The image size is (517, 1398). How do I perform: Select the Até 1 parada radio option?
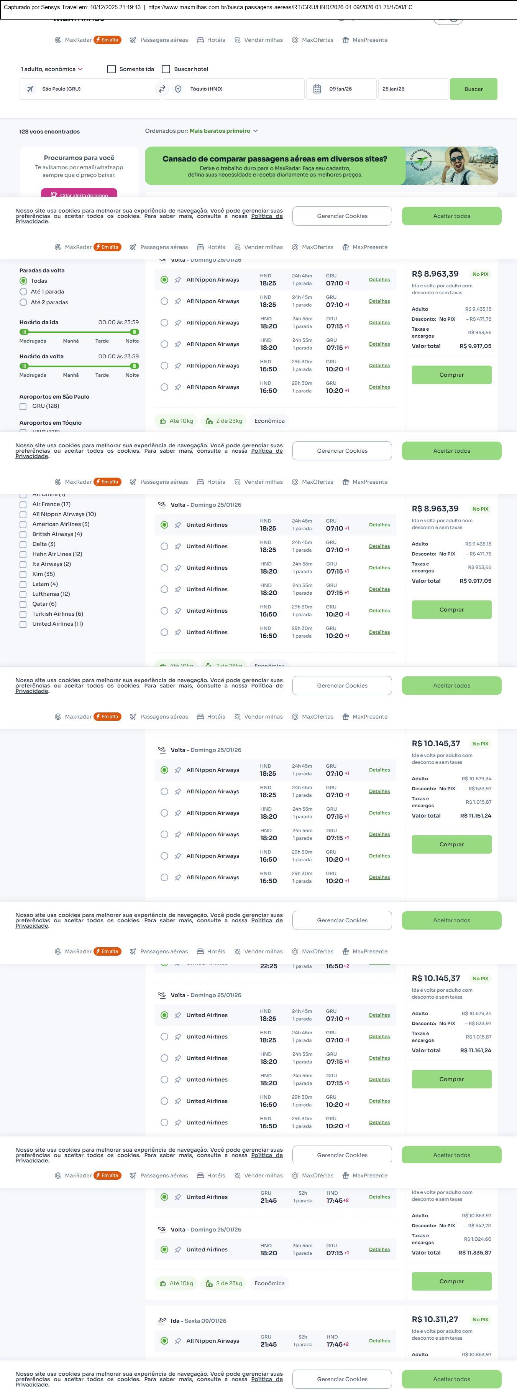click(23, 292)
